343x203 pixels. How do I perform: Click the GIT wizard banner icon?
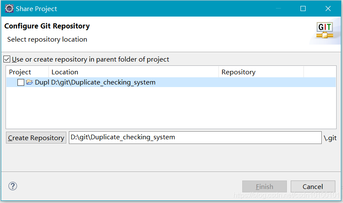(x=325, y=31)
